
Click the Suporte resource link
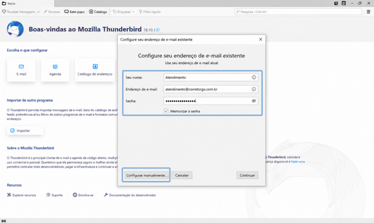(54, 195)
